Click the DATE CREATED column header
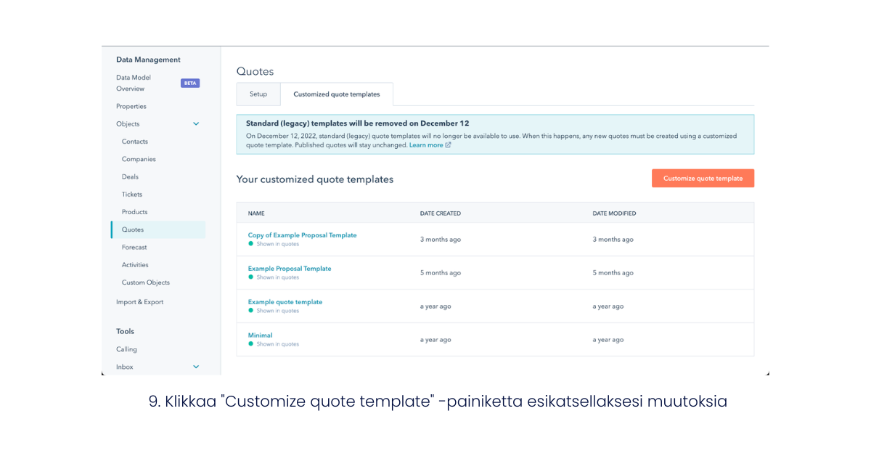The height and width of the screenshot is (456, 871). pos(441,213)
